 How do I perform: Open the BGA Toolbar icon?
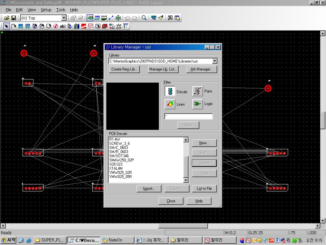pyautogui.click(x=118, y=18)
